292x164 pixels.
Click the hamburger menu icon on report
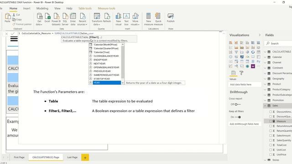14,39
